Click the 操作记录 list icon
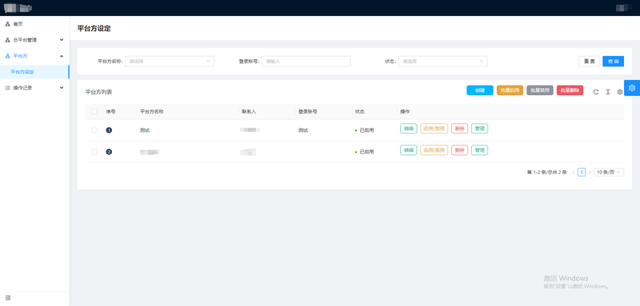This screenshot has height=306, width=640. pos(7,88)
